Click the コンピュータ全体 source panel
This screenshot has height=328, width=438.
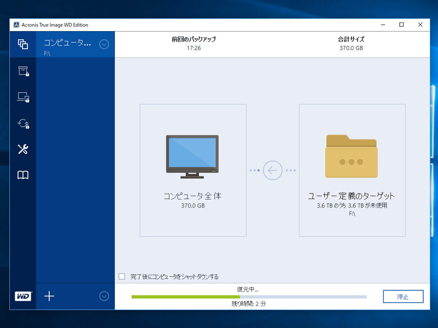coord(193,170)
